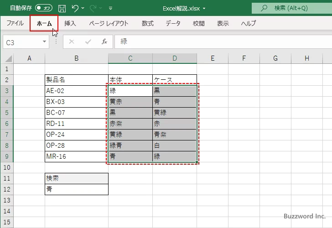Open the Undo history dropdown arrow
The image size is (332, 228).
coord(83,8)
